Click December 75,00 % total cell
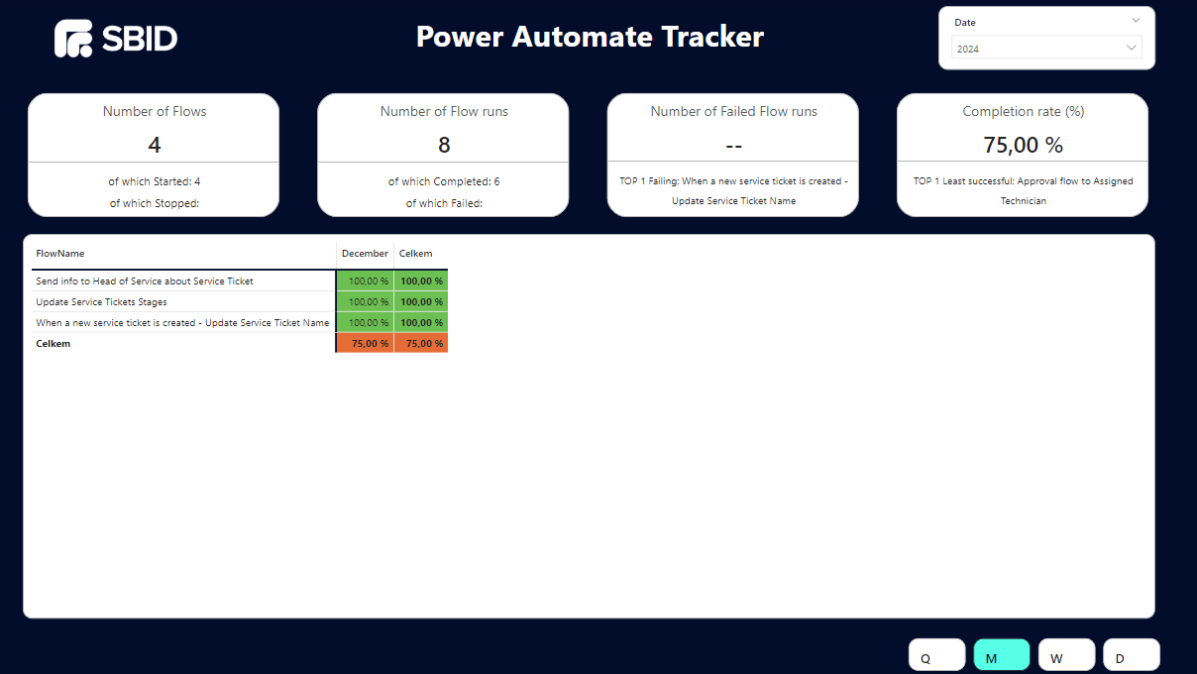The height and width of the screenshot is (674, 1197). click(x=366, y=343)
